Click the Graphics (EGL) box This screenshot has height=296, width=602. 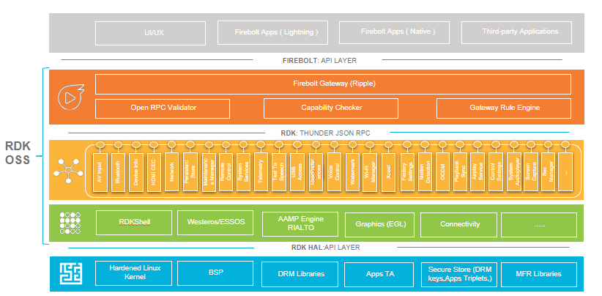[x=380, y=224]
